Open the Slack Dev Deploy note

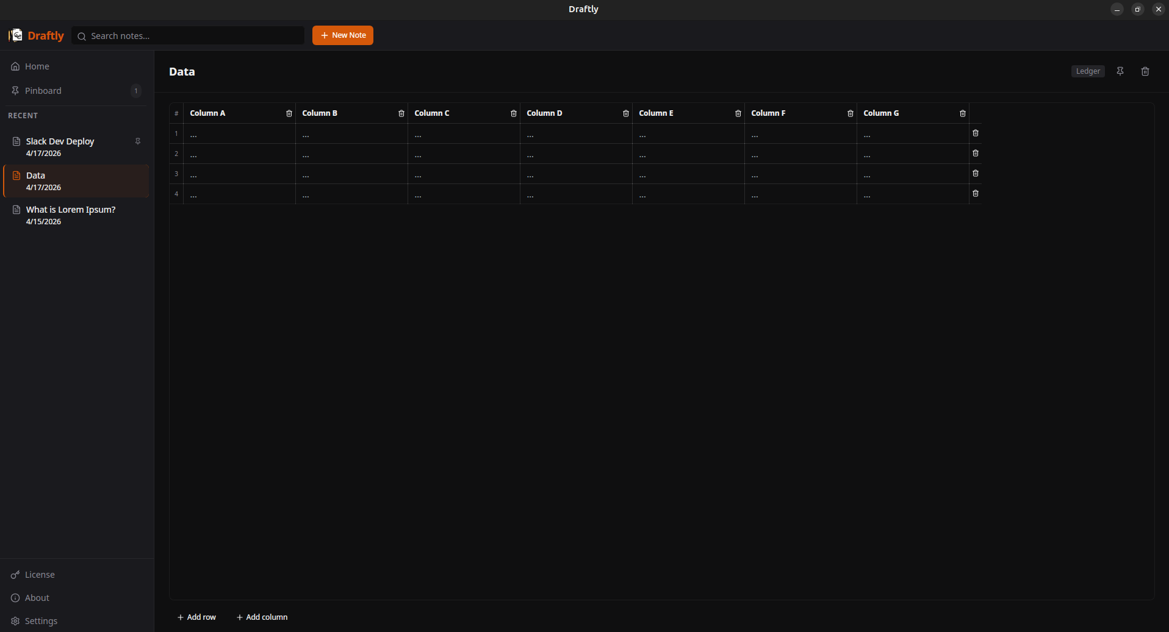[76, 147]
